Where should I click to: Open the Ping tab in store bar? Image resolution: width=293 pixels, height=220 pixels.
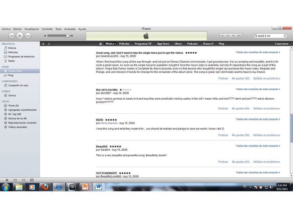[x=221, y=44]
